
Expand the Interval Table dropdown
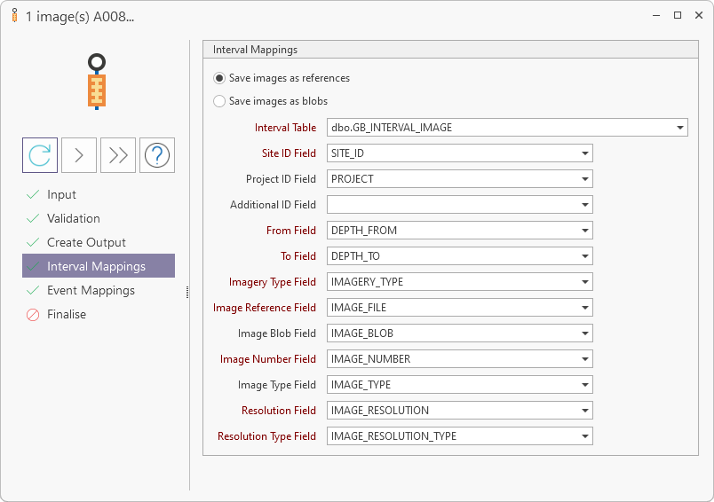(679, 128)
